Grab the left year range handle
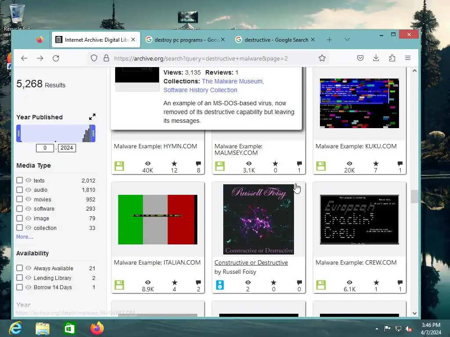The height and width of the screenshot is (337, 450). [18, 133]
